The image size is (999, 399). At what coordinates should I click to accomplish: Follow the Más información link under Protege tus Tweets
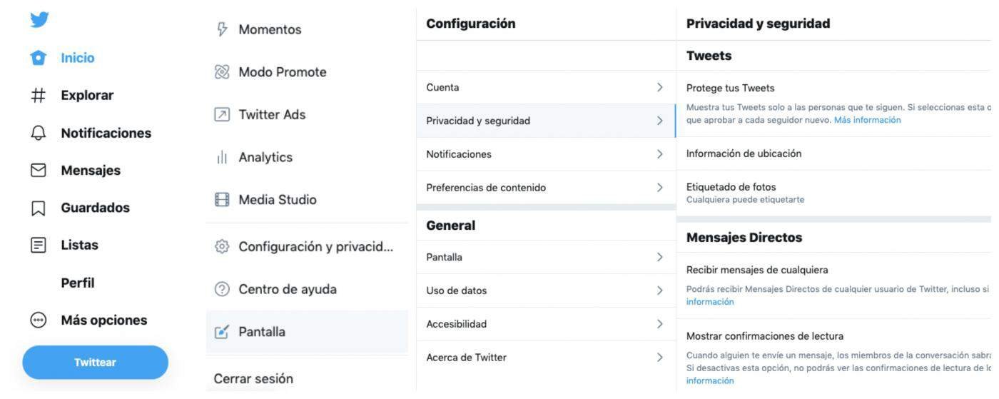867,120
